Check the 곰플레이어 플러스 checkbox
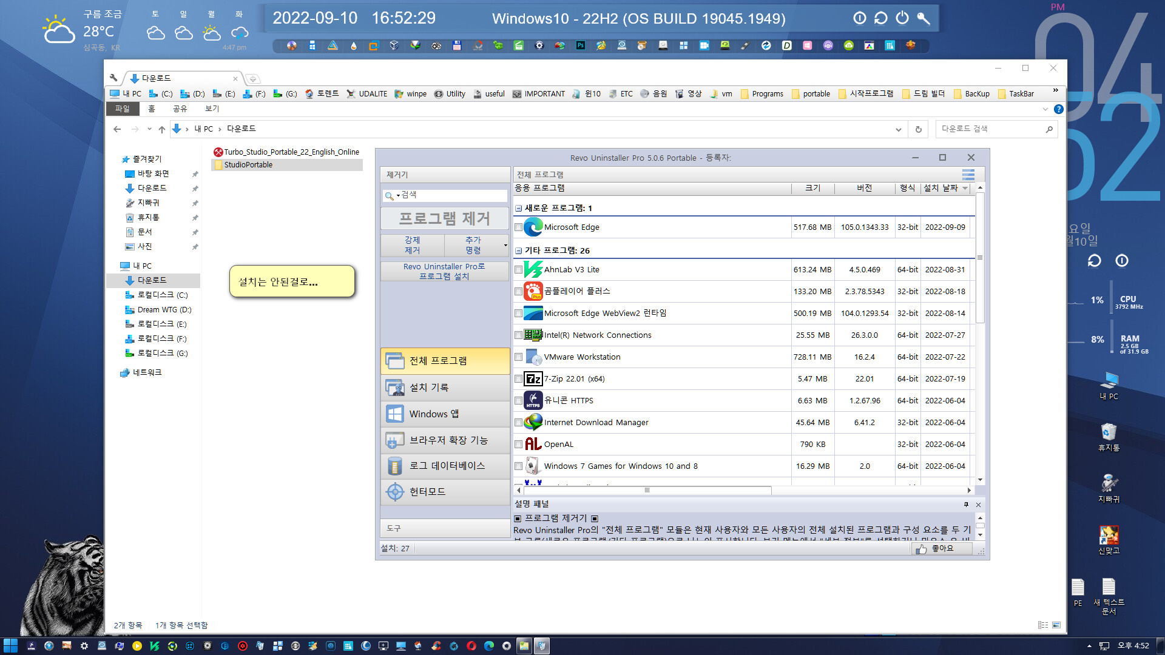 [518, 292]
